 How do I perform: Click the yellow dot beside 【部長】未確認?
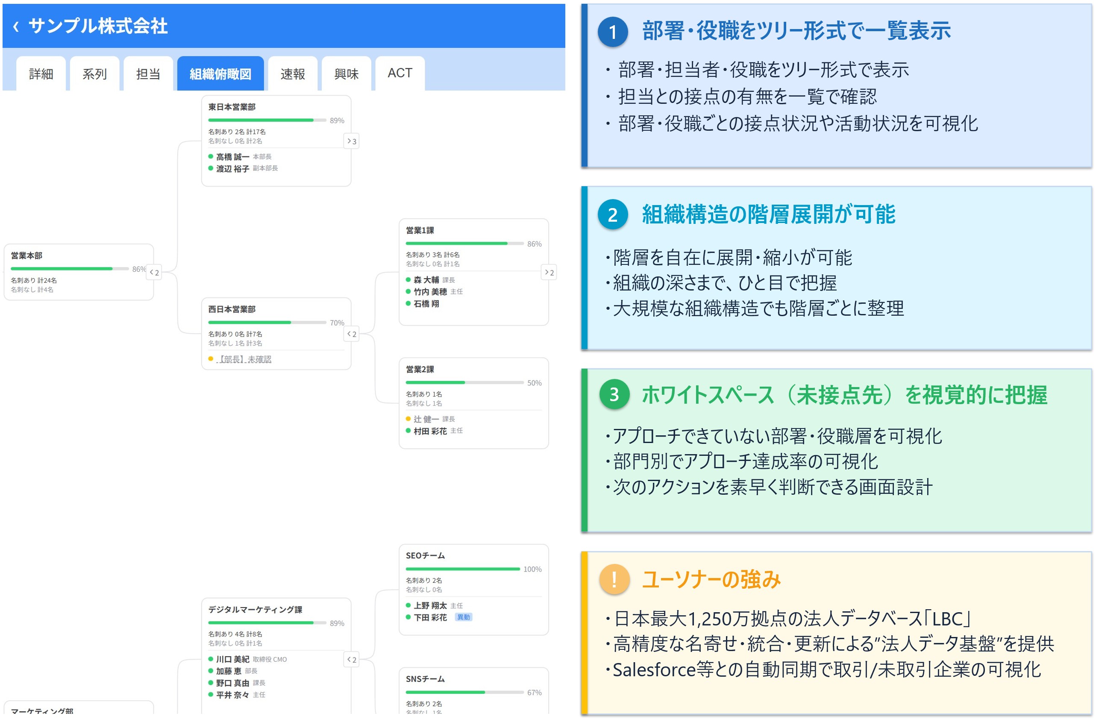point(211,358)
